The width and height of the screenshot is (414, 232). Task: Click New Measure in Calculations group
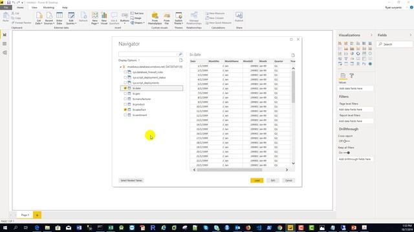pos(215,13)
